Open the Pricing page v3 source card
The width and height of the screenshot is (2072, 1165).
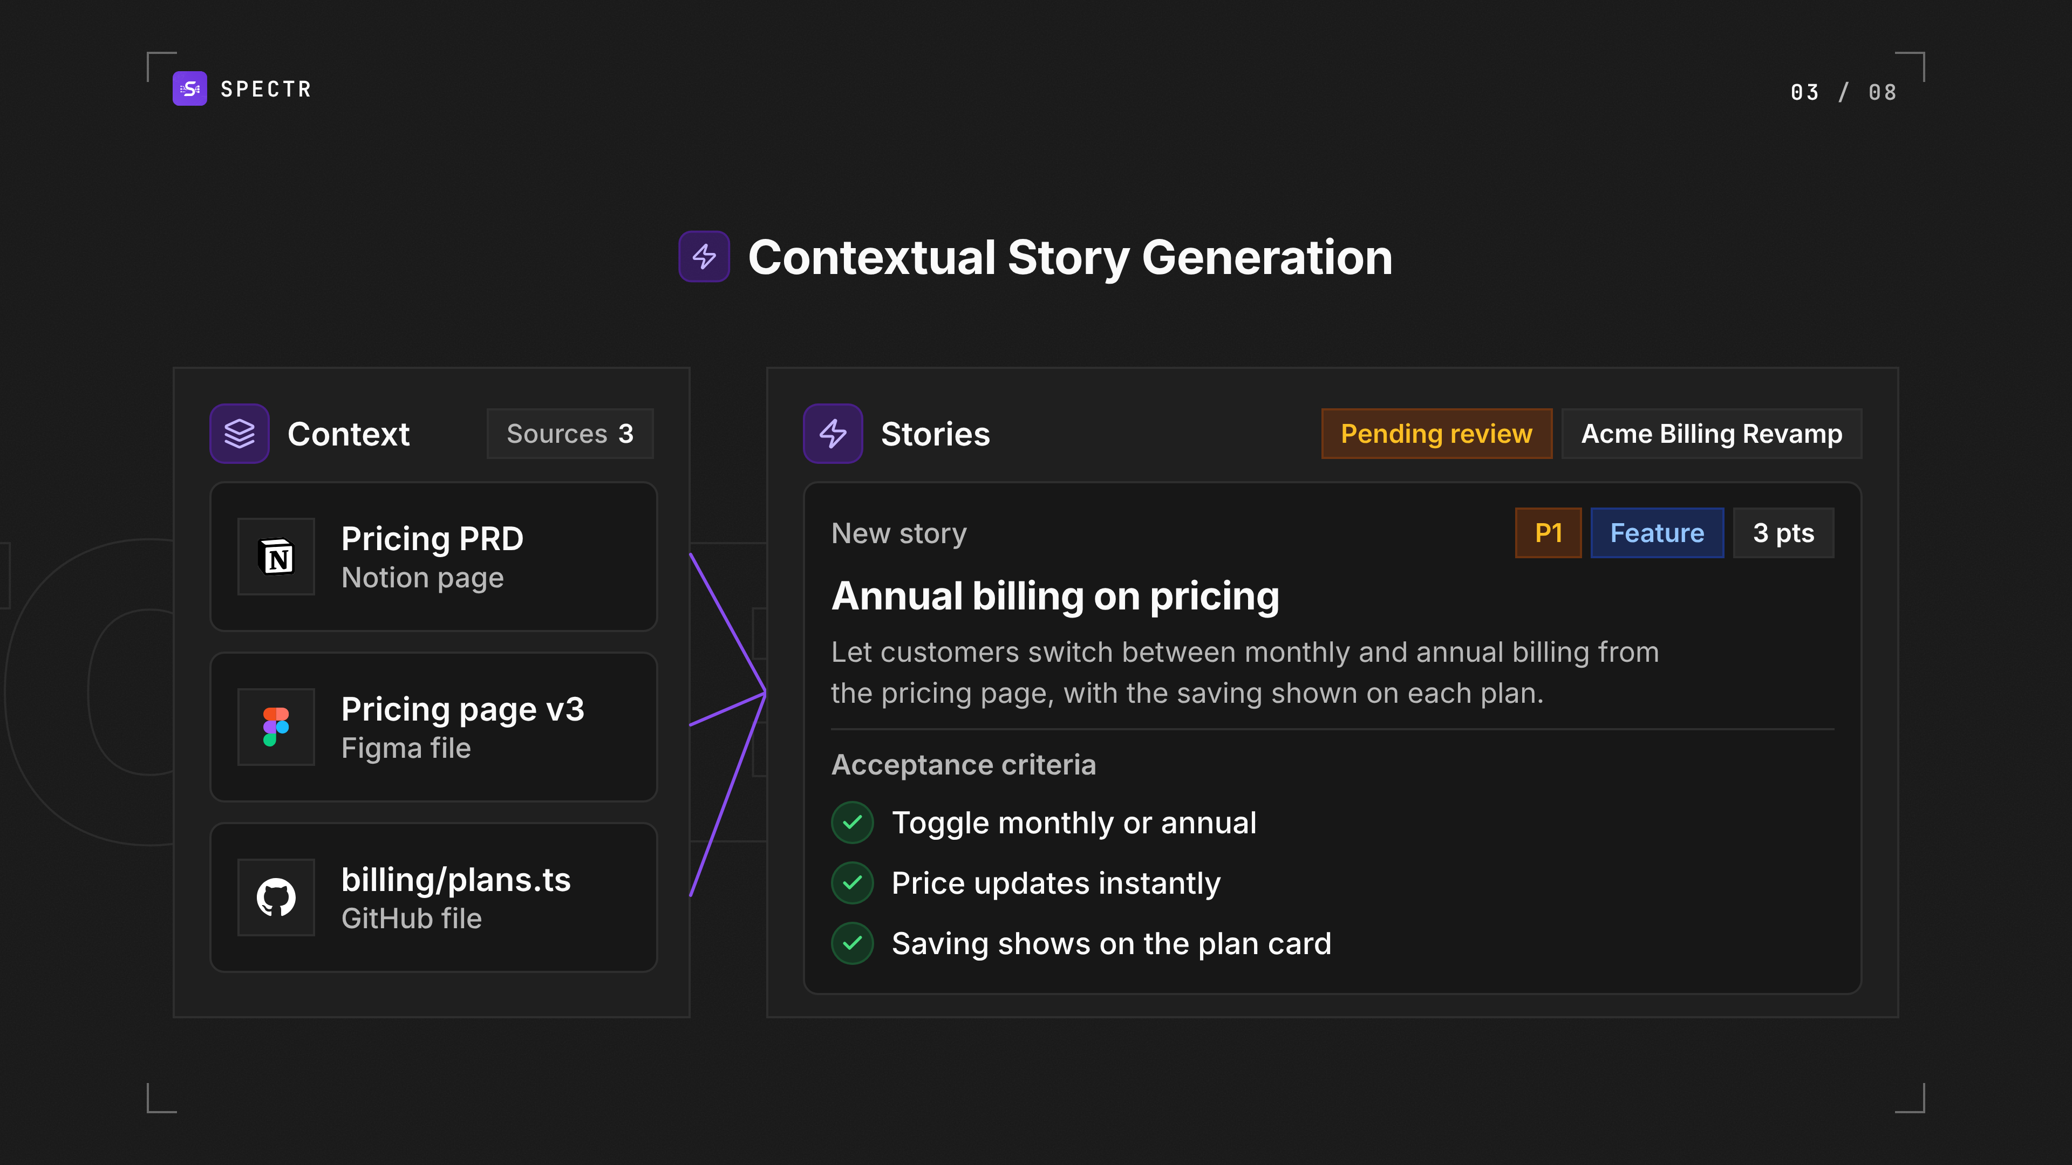click(x=433, y=727)
